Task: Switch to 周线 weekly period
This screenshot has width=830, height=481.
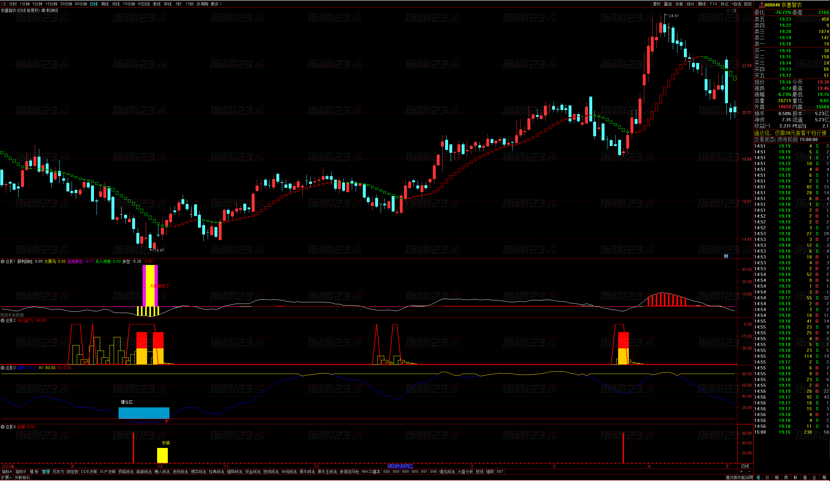Action: pos(105,4)
